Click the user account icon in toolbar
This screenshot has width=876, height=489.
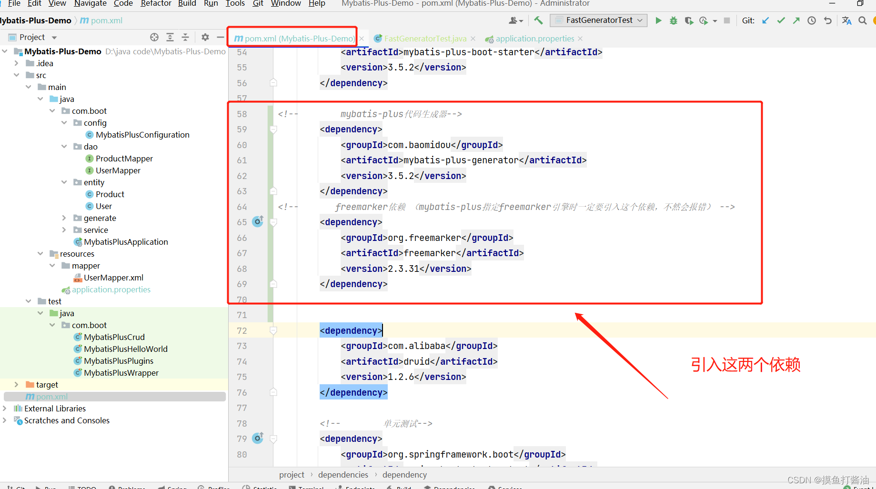tap(515, 20)
